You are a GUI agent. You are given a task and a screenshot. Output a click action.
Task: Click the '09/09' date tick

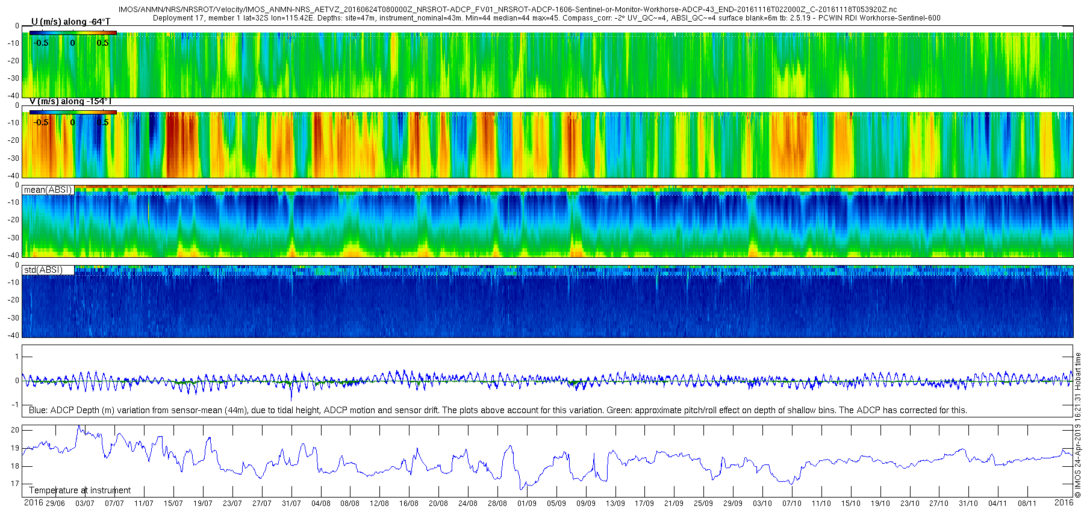[585, 504]
